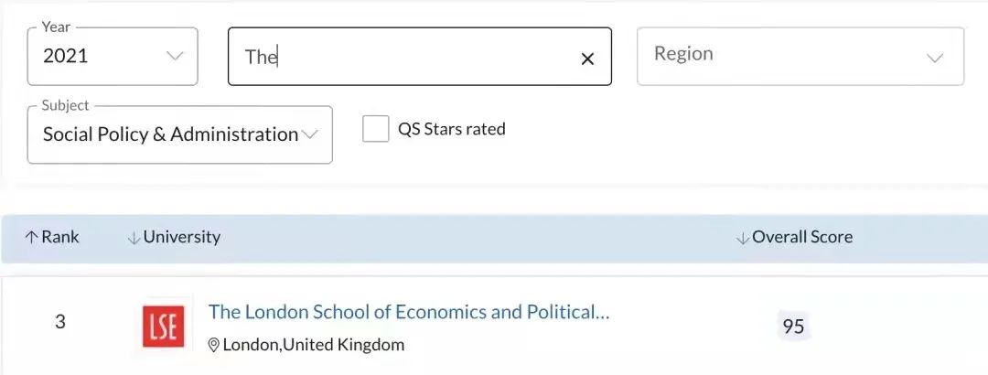Select the 2021 value in Year field

[x=66, y=56]
